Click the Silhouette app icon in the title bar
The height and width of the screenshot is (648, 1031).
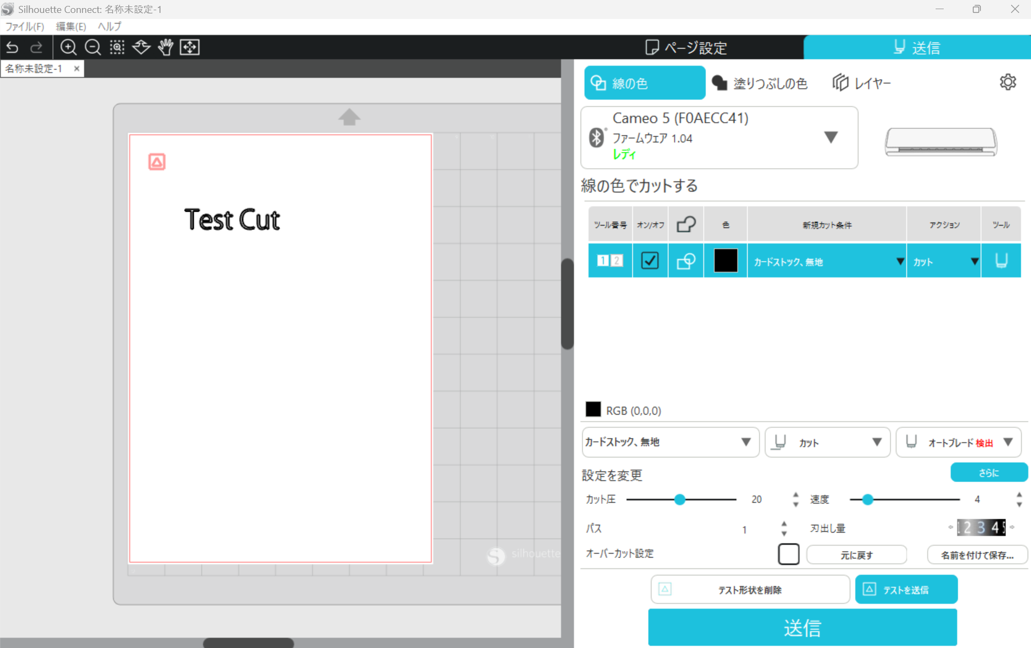(8, 9)
